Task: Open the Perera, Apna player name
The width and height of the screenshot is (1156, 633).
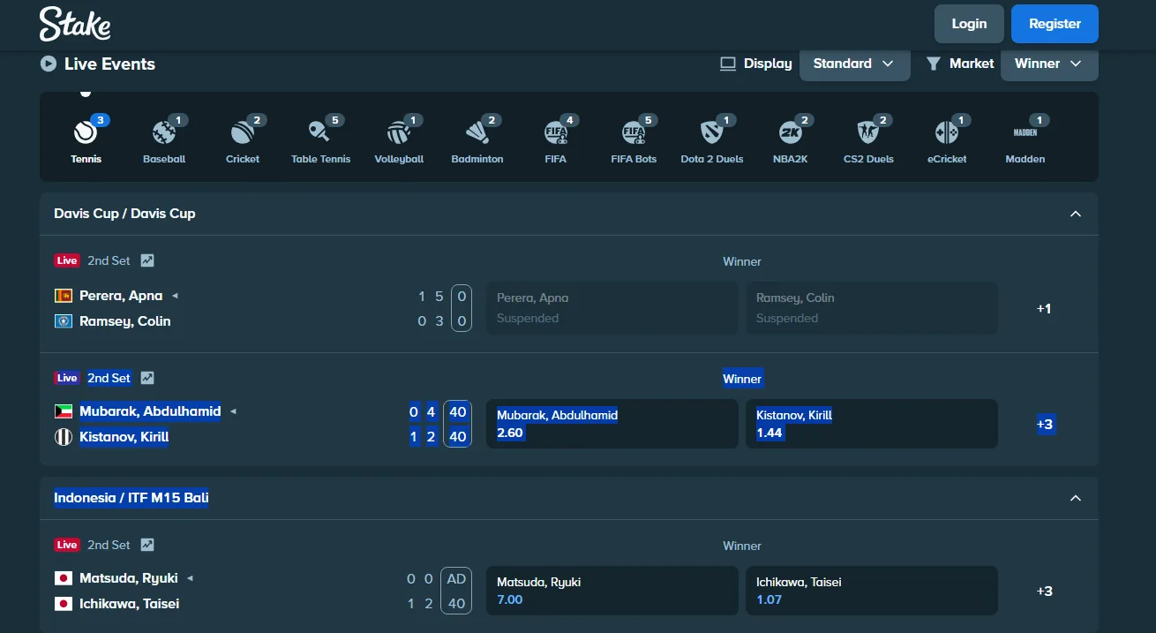Action: click(121, 296)
